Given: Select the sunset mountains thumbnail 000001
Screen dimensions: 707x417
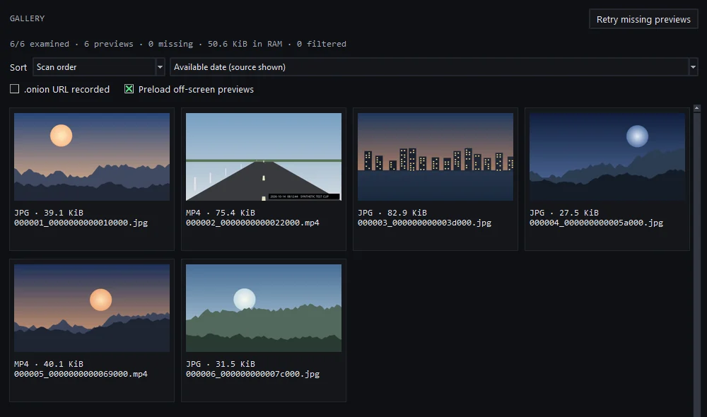Looking at the screenshot, I should 92,157.
